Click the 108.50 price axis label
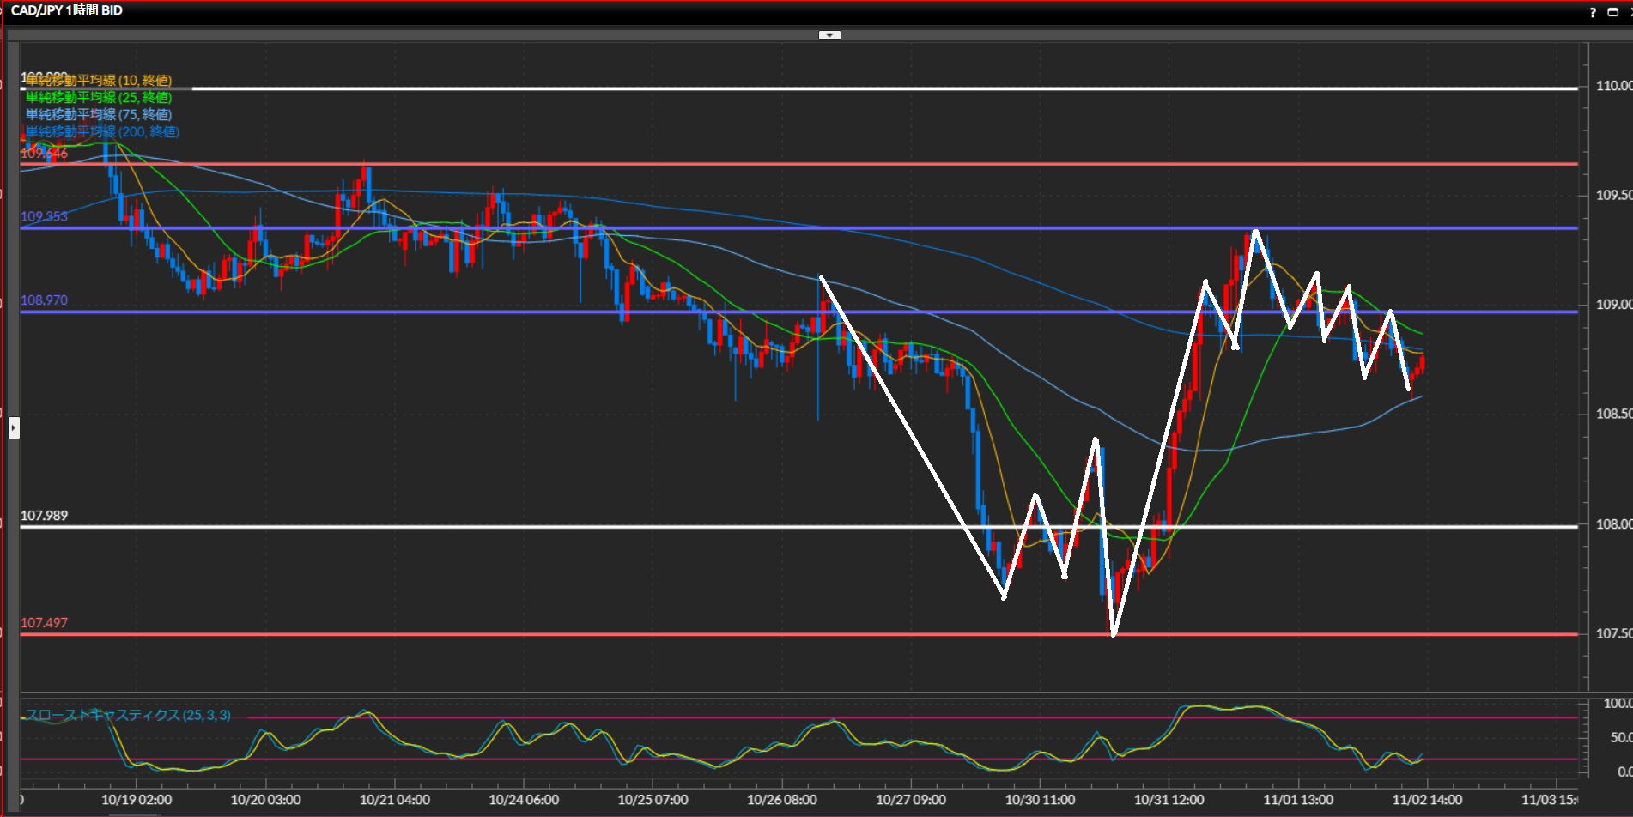Image resolution: width=1633 pixels, height=817 pixels. tap(1612, 414)
